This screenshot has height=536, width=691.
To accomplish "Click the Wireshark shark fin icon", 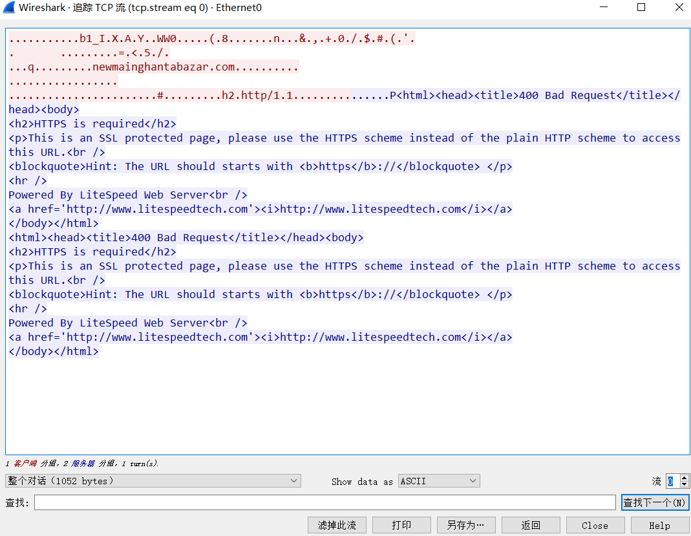I will (8, 8).
